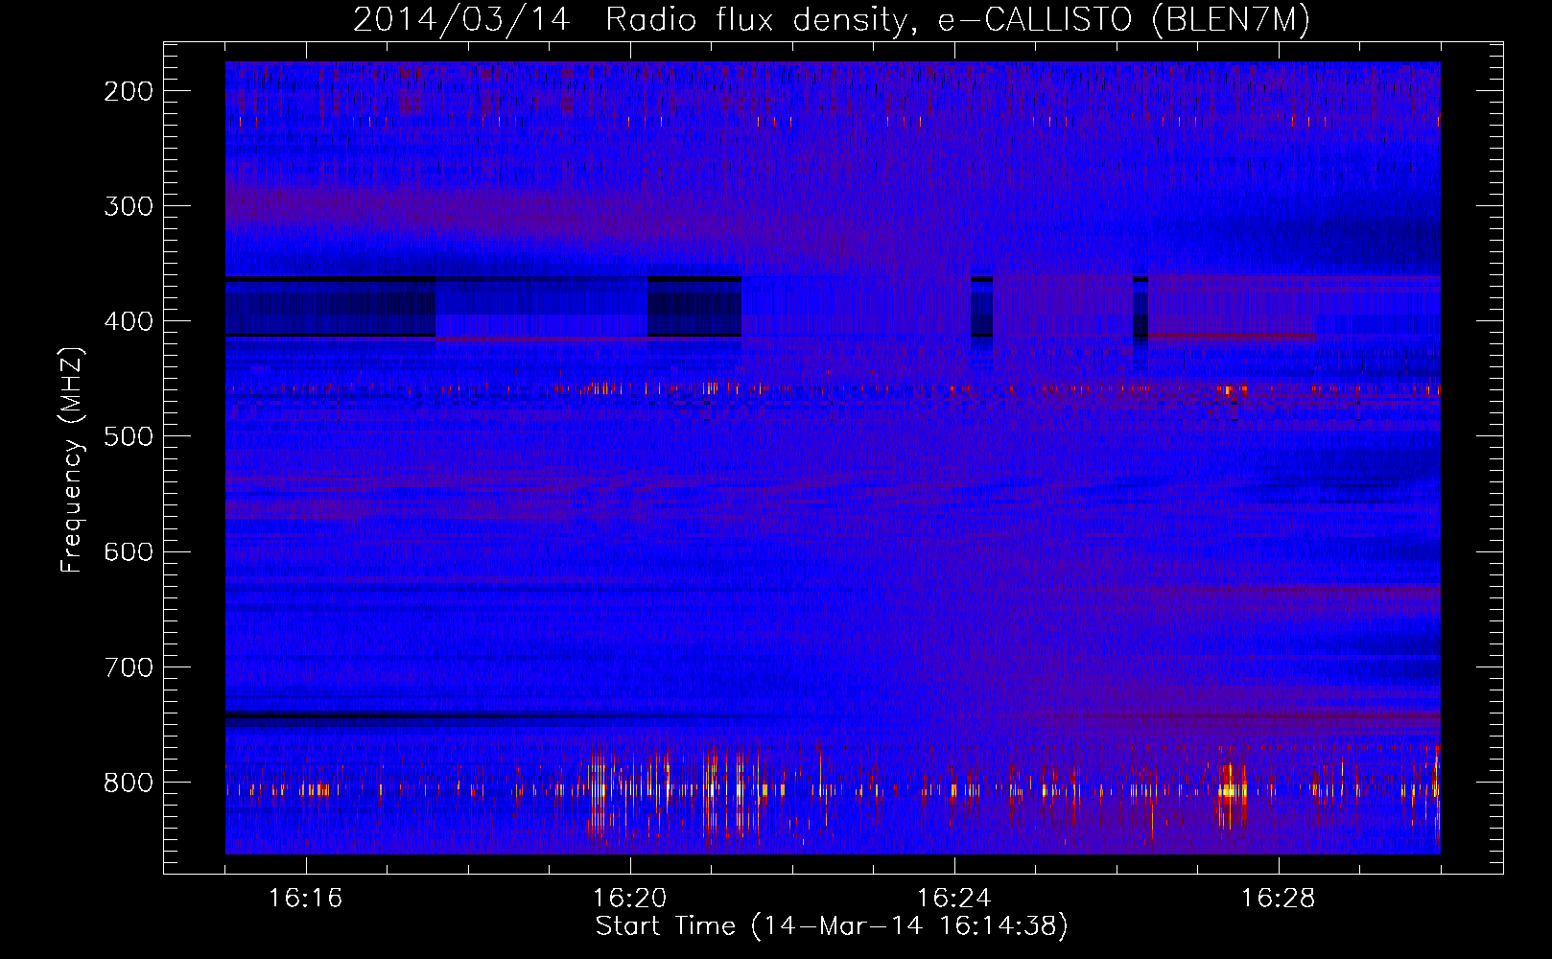This screenshot has width=1552, height=959.
Task: Click the 16:24 time tick label
Action: click(953, 899)
